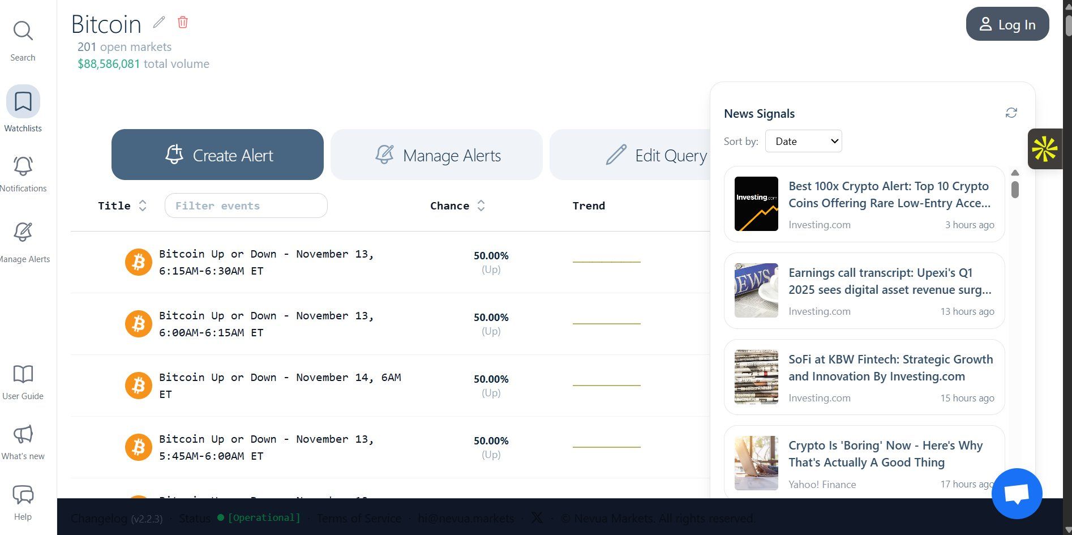Screen dimensions: 1072x535
Task: Open the blue chat bubble widget
Action: click(x=1017, y=494)
